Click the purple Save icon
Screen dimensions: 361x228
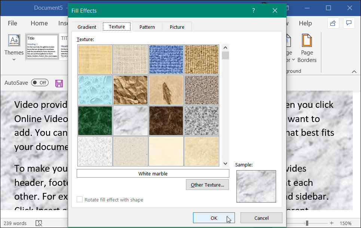point(59,83)
